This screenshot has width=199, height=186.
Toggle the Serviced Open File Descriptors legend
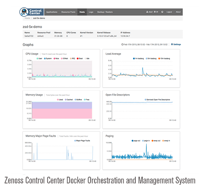157,100
